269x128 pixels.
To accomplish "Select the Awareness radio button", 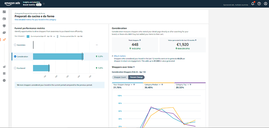I will click(x=15, y=45).
